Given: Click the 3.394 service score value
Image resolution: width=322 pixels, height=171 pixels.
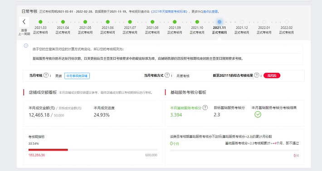Looking at the screenshot, I should click(x=176, y=115).
